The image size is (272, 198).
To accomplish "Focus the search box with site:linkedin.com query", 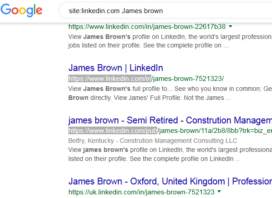I will (165, 10).
